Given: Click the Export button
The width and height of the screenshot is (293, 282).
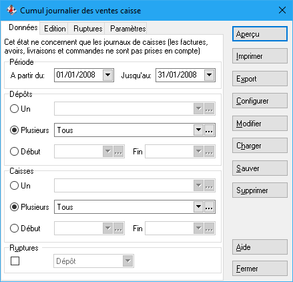Looking at the screenshot, I should (x=260, y=78).
